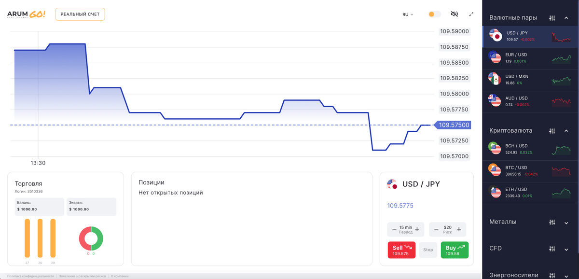Click the USD / JPY flag icon

392,184
